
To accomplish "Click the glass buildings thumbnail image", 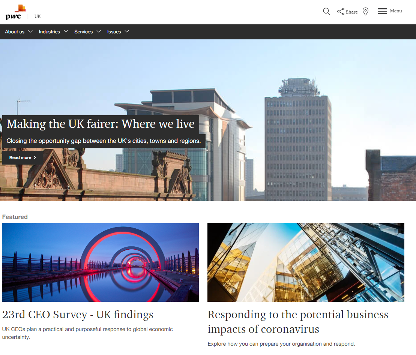I will 306,262.
